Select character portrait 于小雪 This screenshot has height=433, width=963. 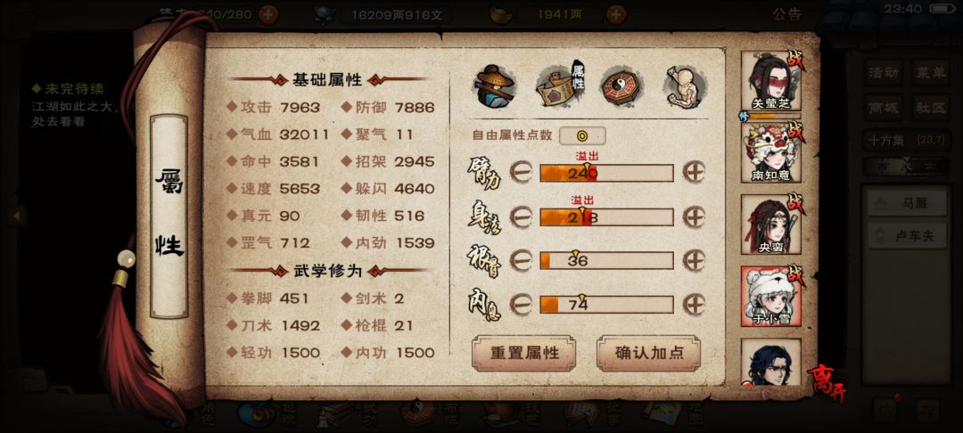coord(770,296)
